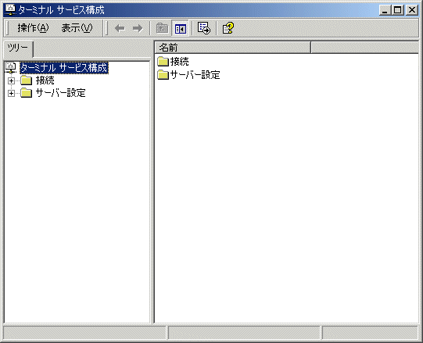Image resolution: width=423 pixels, height=343 pixels.
Task: Click the title bar application icon
Action: click(11, 9)
